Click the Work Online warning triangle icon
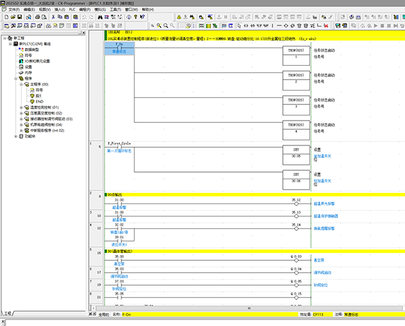This screenshot has width=405, height=326. pyautogui.click(x=179, y=17)
